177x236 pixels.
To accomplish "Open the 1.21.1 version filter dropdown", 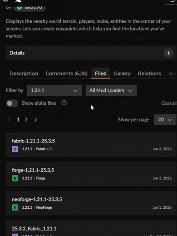I will pyautogui.click(x=54, y=90).
